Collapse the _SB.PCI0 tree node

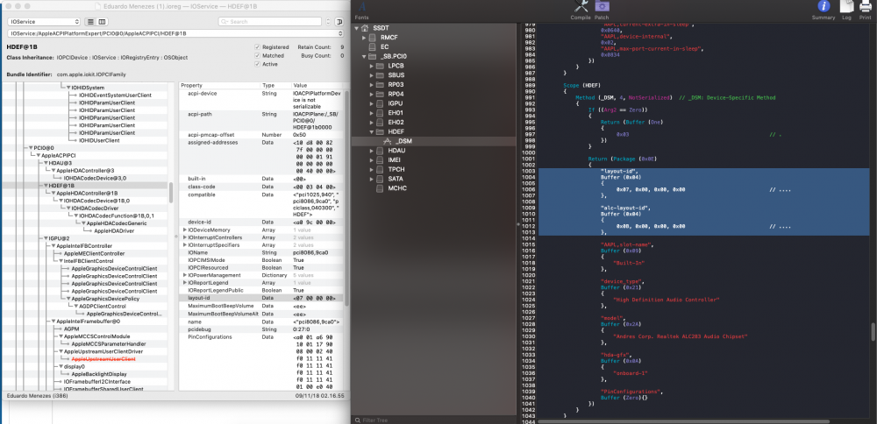tap(364, 56)
